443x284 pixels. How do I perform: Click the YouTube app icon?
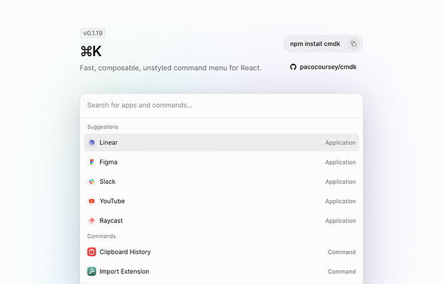[92, 201]
